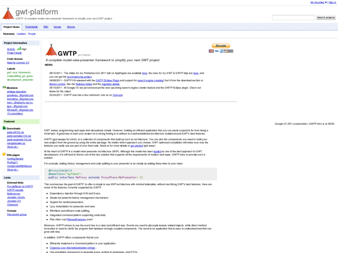Open the Project feeds link
The height and width of the screenshot is (253, 338).
pyautogui.click(x=14, y=53)
